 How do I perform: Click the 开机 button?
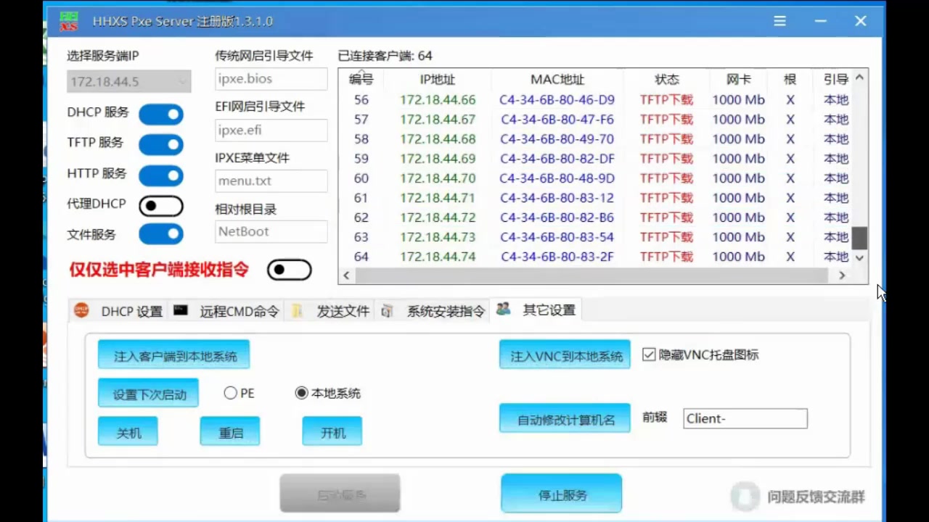coord(332,432)
